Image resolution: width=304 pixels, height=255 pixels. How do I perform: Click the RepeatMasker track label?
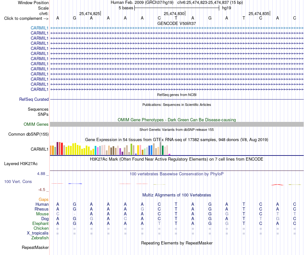point(35,247)
